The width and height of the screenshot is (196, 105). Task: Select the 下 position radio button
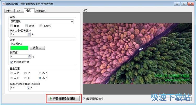tap(25, 78)
